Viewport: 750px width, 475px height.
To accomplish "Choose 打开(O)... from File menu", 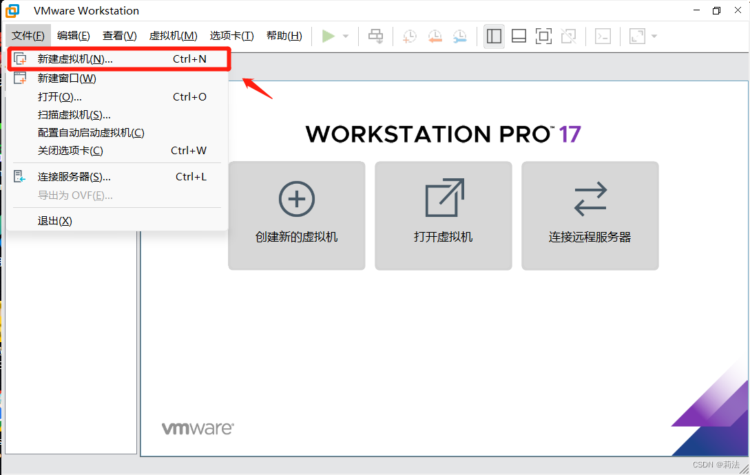I will point(117,96).
